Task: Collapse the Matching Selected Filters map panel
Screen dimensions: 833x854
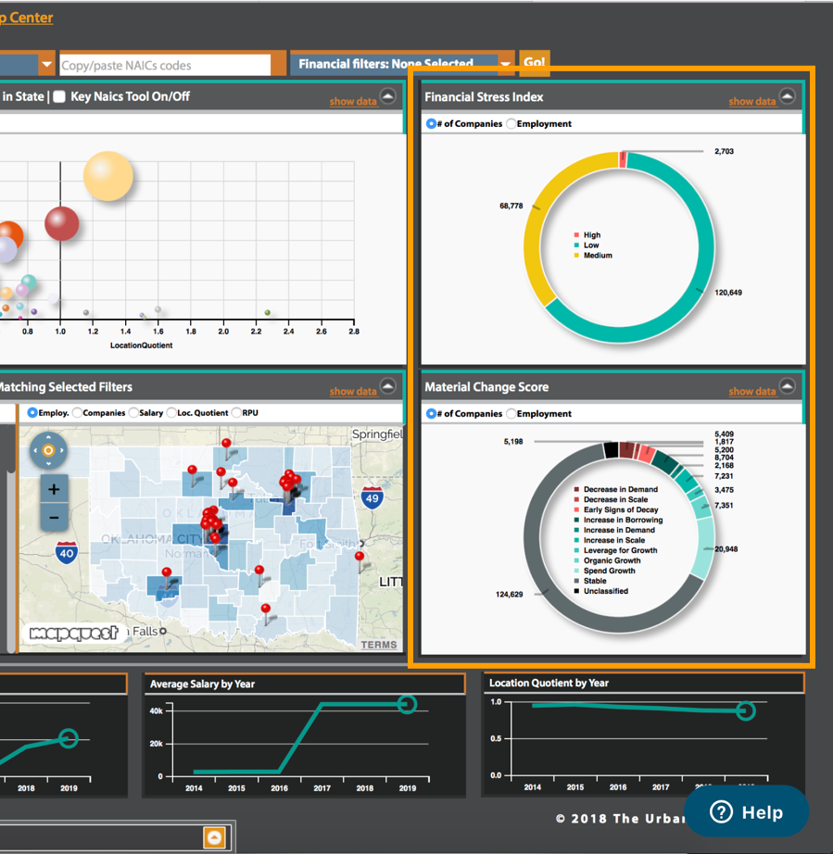Action: tap(387, 386)
